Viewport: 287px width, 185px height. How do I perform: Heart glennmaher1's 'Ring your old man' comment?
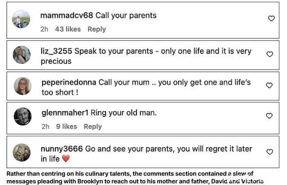269,116
